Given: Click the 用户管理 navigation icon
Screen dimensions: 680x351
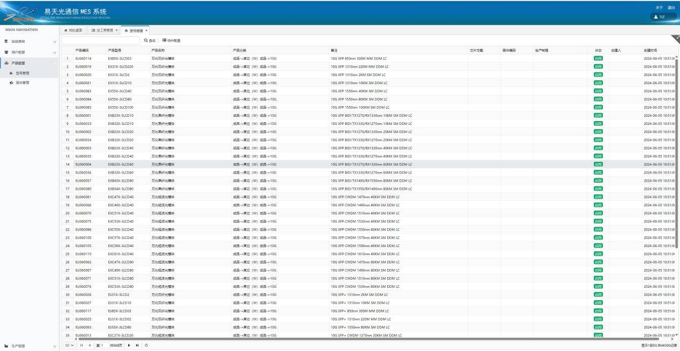Looking at the screenshot, I should (x=6, y=53).
